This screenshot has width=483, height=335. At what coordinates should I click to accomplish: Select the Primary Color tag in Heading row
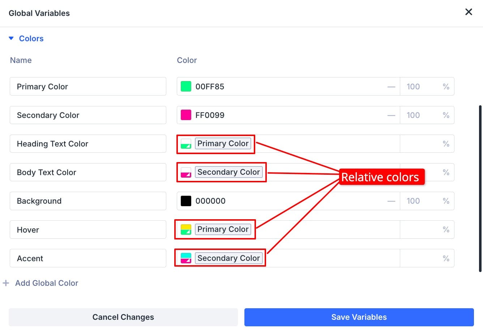pos(223,144)
